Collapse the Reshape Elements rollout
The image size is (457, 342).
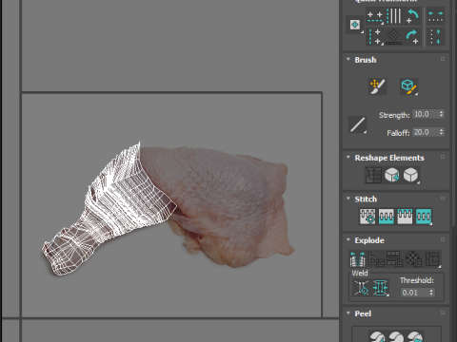pos(348,157)
